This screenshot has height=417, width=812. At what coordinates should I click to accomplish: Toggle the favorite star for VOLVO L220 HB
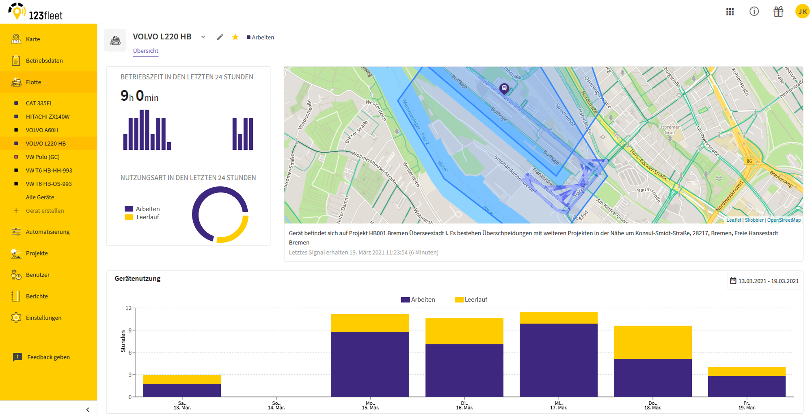235,37
